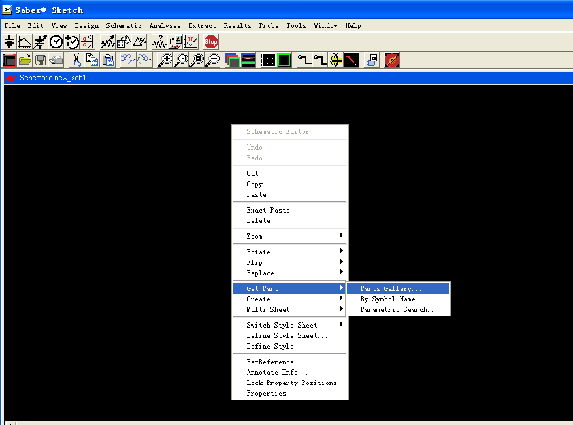Open the Design menu
Screen dimensions: 573x425
pos(87,26)
